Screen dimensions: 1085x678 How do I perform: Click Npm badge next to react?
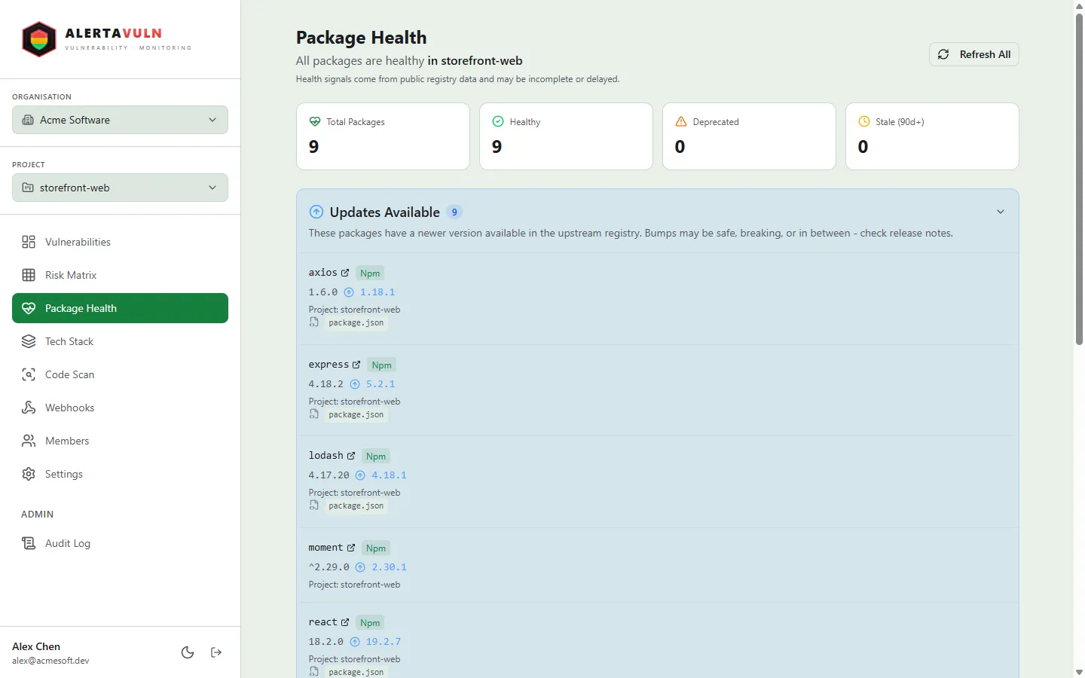coord(370,623)
